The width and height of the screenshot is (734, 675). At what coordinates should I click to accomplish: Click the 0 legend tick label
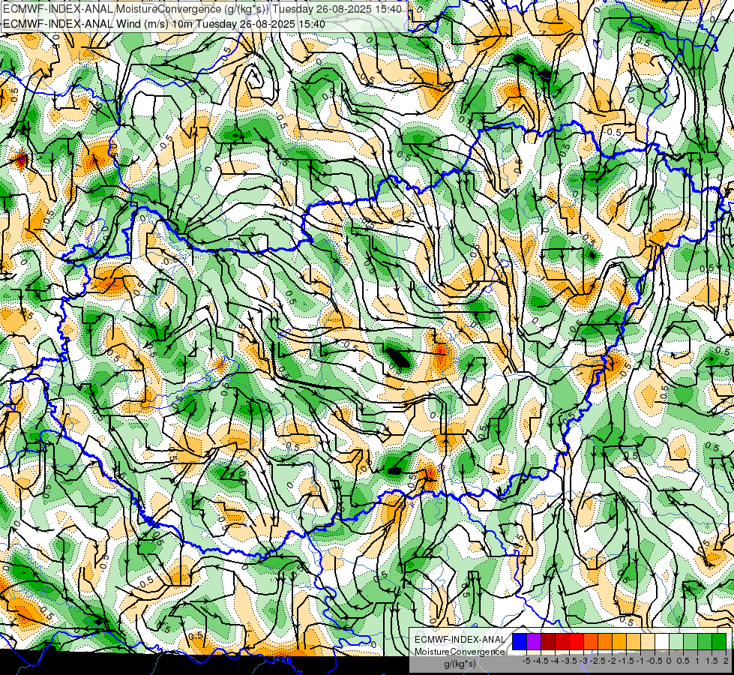[x=669, y=661]
